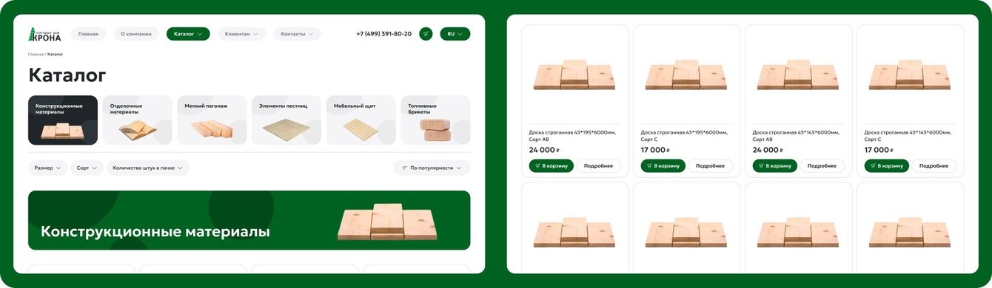Choose the Мелкий погонаж category
992x288 pixels.
click(212, 120)
